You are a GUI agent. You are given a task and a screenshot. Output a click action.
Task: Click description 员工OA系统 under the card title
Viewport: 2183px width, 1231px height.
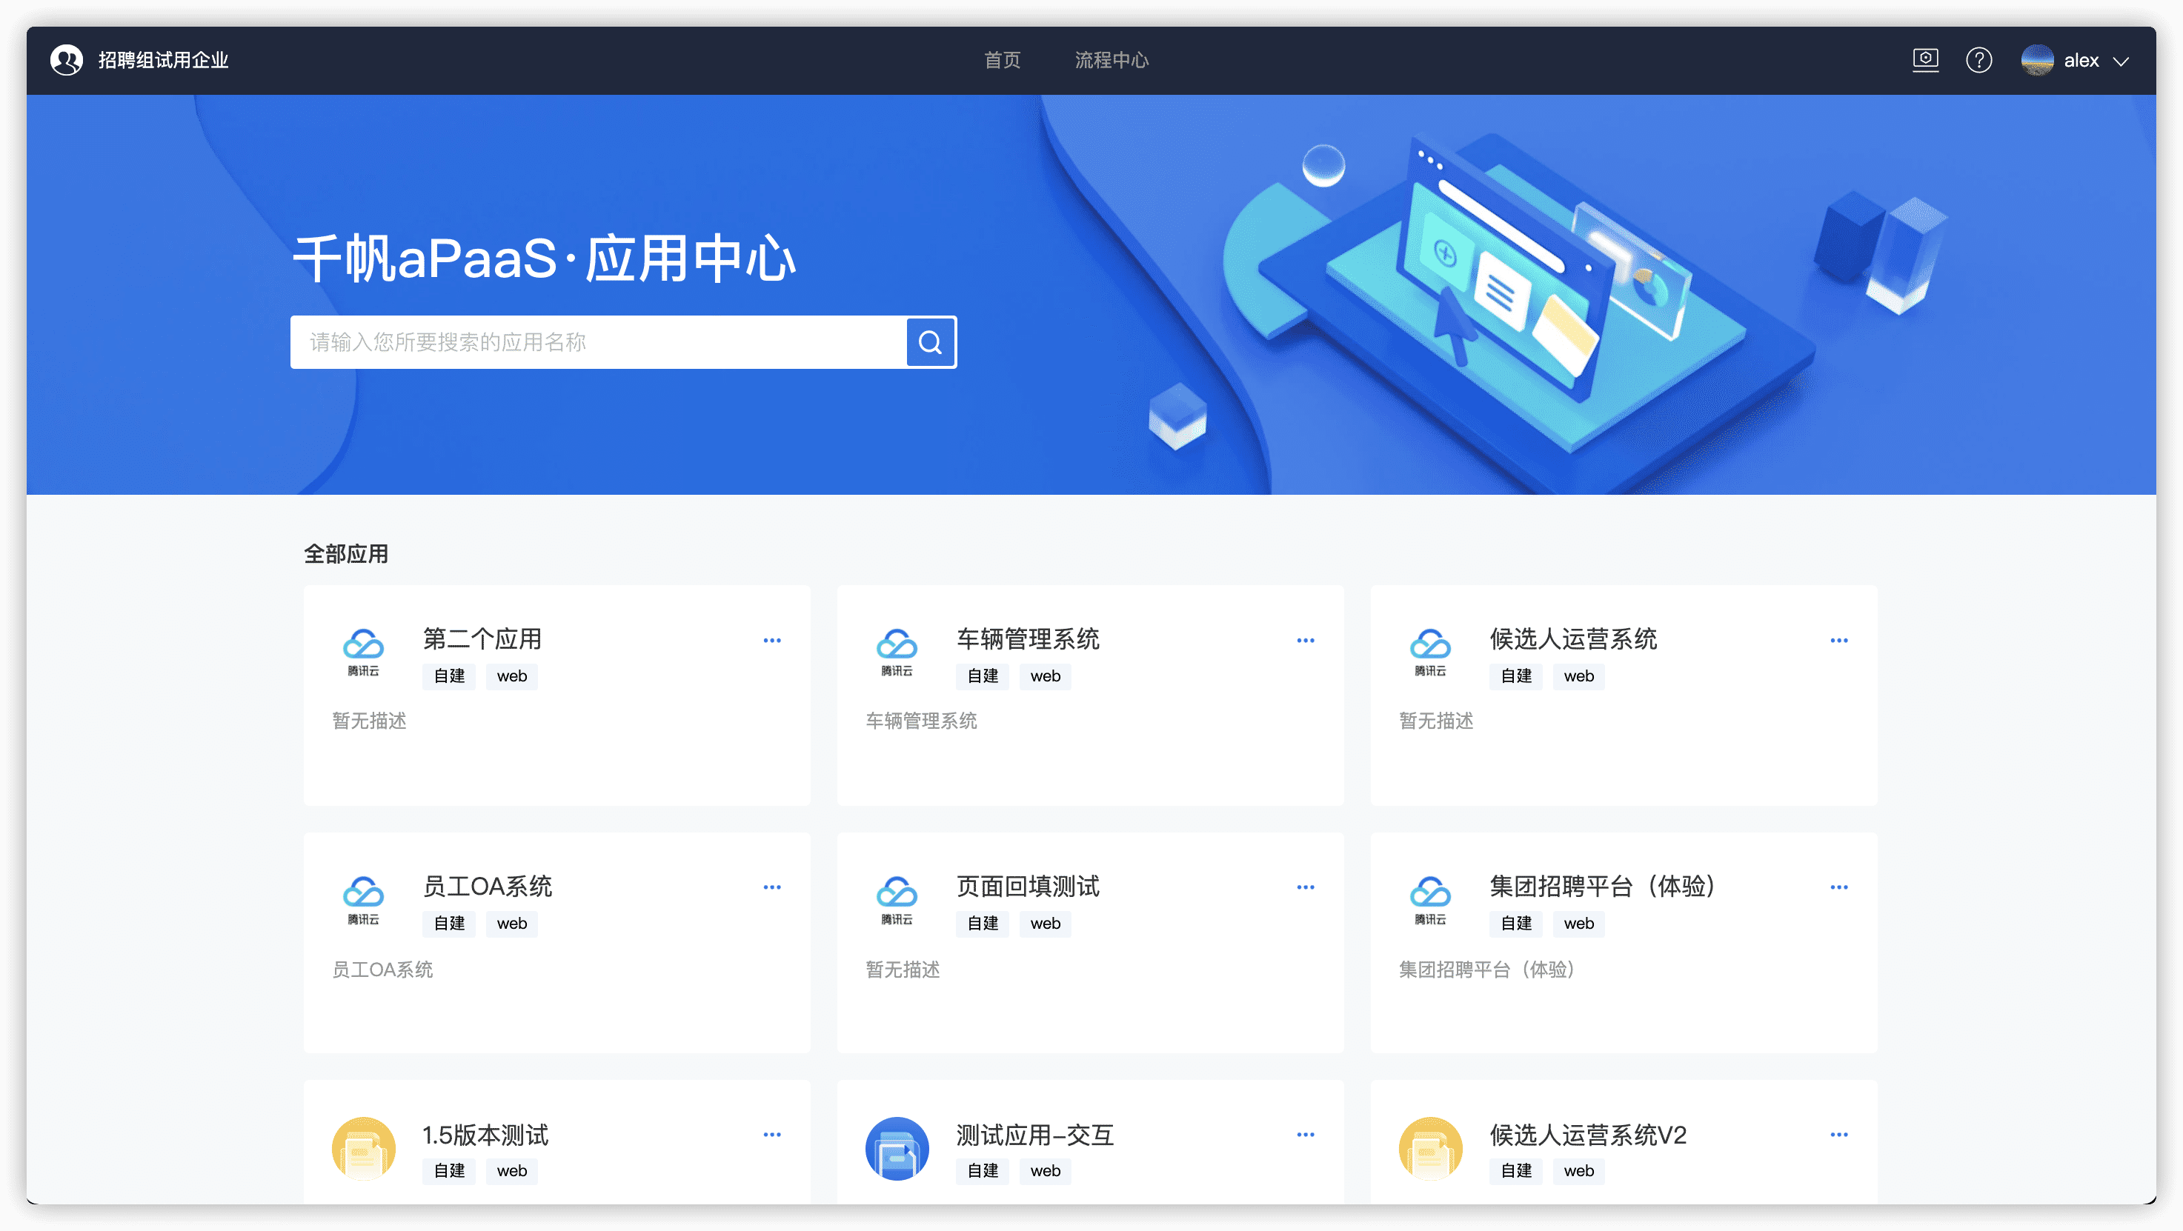coord(382,970)
